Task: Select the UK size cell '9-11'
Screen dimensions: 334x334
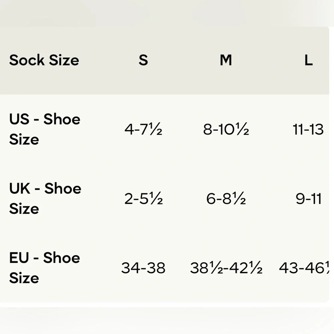Action: (x=308, y=199)
